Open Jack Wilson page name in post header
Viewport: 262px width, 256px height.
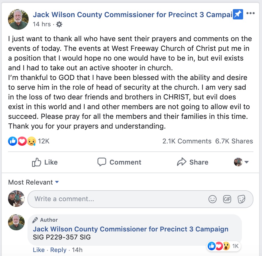pos(133,15)
